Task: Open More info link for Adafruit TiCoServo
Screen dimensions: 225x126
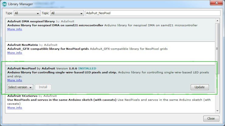Action: (x=15, y=108)
